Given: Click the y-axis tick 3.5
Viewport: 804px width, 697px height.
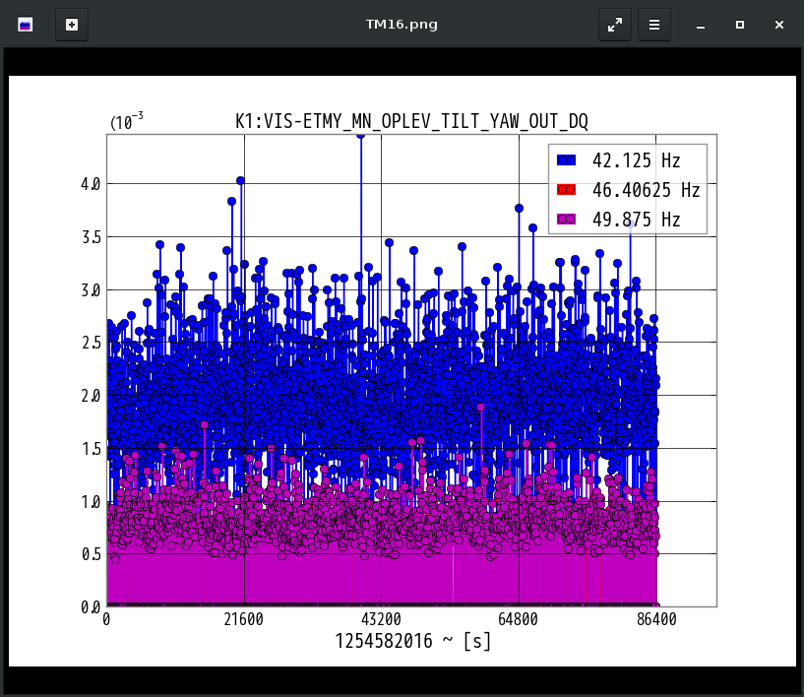Looking at the screenshot, I should click(x=91, y=237).
